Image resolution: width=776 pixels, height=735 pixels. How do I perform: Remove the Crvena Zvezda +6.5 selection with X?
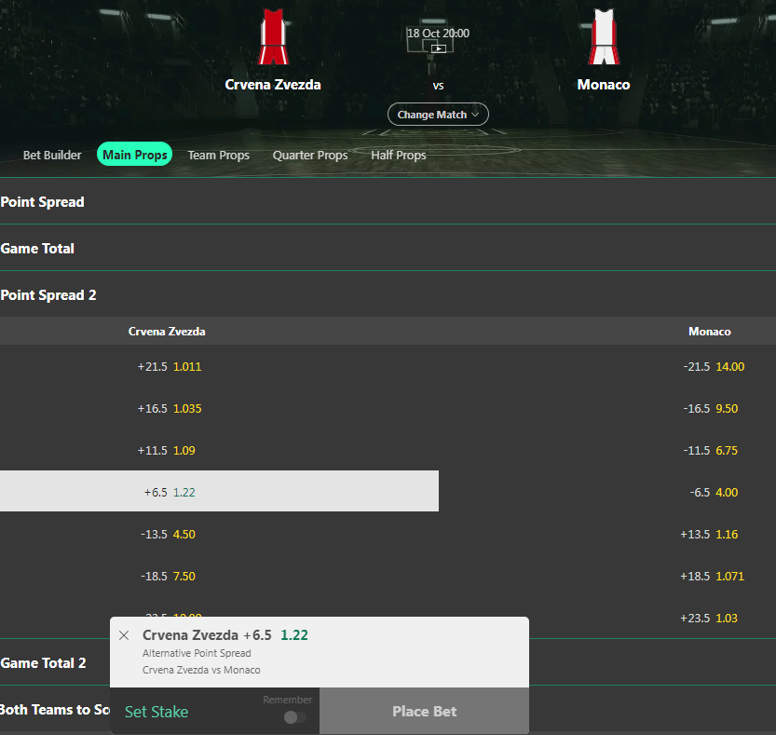(124, 635)
